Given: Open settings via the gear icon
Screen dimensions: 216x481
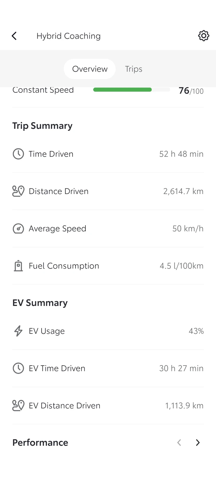Looking at the screenshot, I should click(x=203, y=36).
